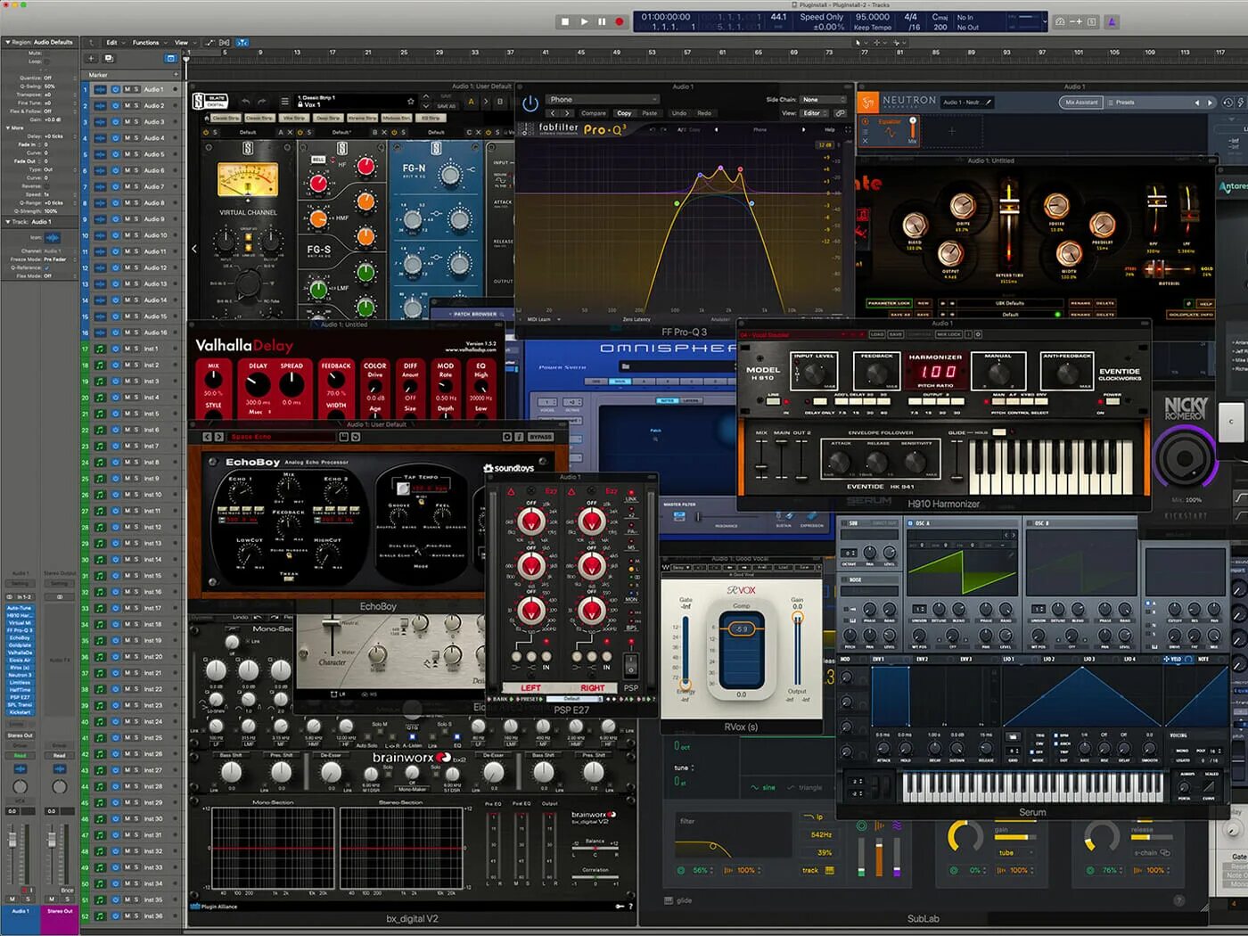The image size is (1248, 936).
Task: Click Copy in Pro-Q 3 plugin header
Action: 624,113
